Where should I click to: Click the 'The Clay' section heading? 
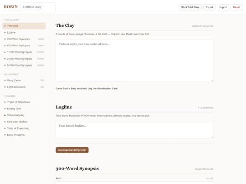[x=65, y=25]
